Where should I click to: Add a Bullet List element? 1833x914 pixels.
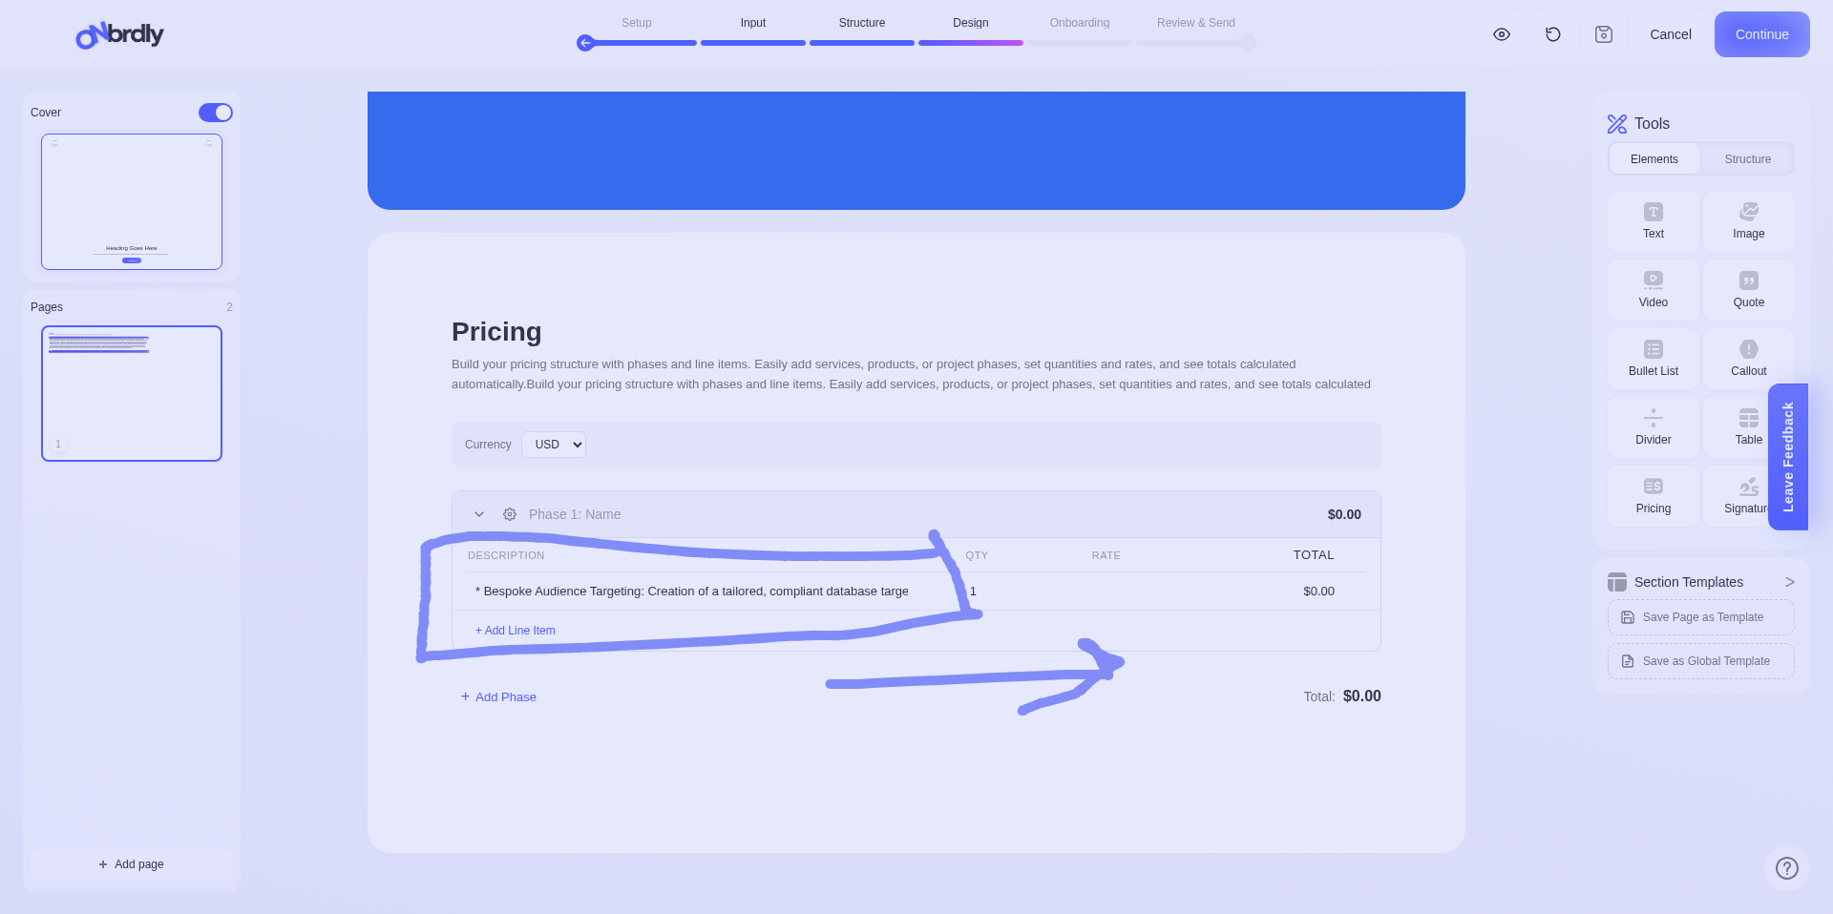tap(1653, 359)
